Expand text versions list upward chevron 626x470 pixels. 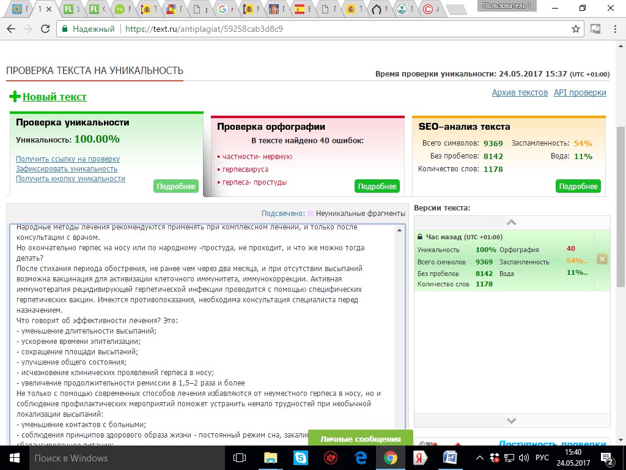(512, 223)
